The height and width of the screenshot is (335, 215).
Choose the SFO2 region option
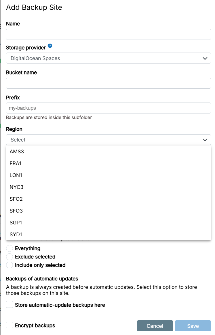(16, 199)
